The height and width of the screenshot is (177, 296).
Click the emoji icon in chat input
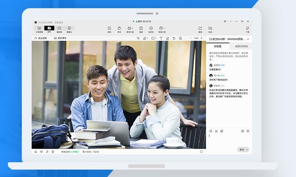(x=211, y=131)
